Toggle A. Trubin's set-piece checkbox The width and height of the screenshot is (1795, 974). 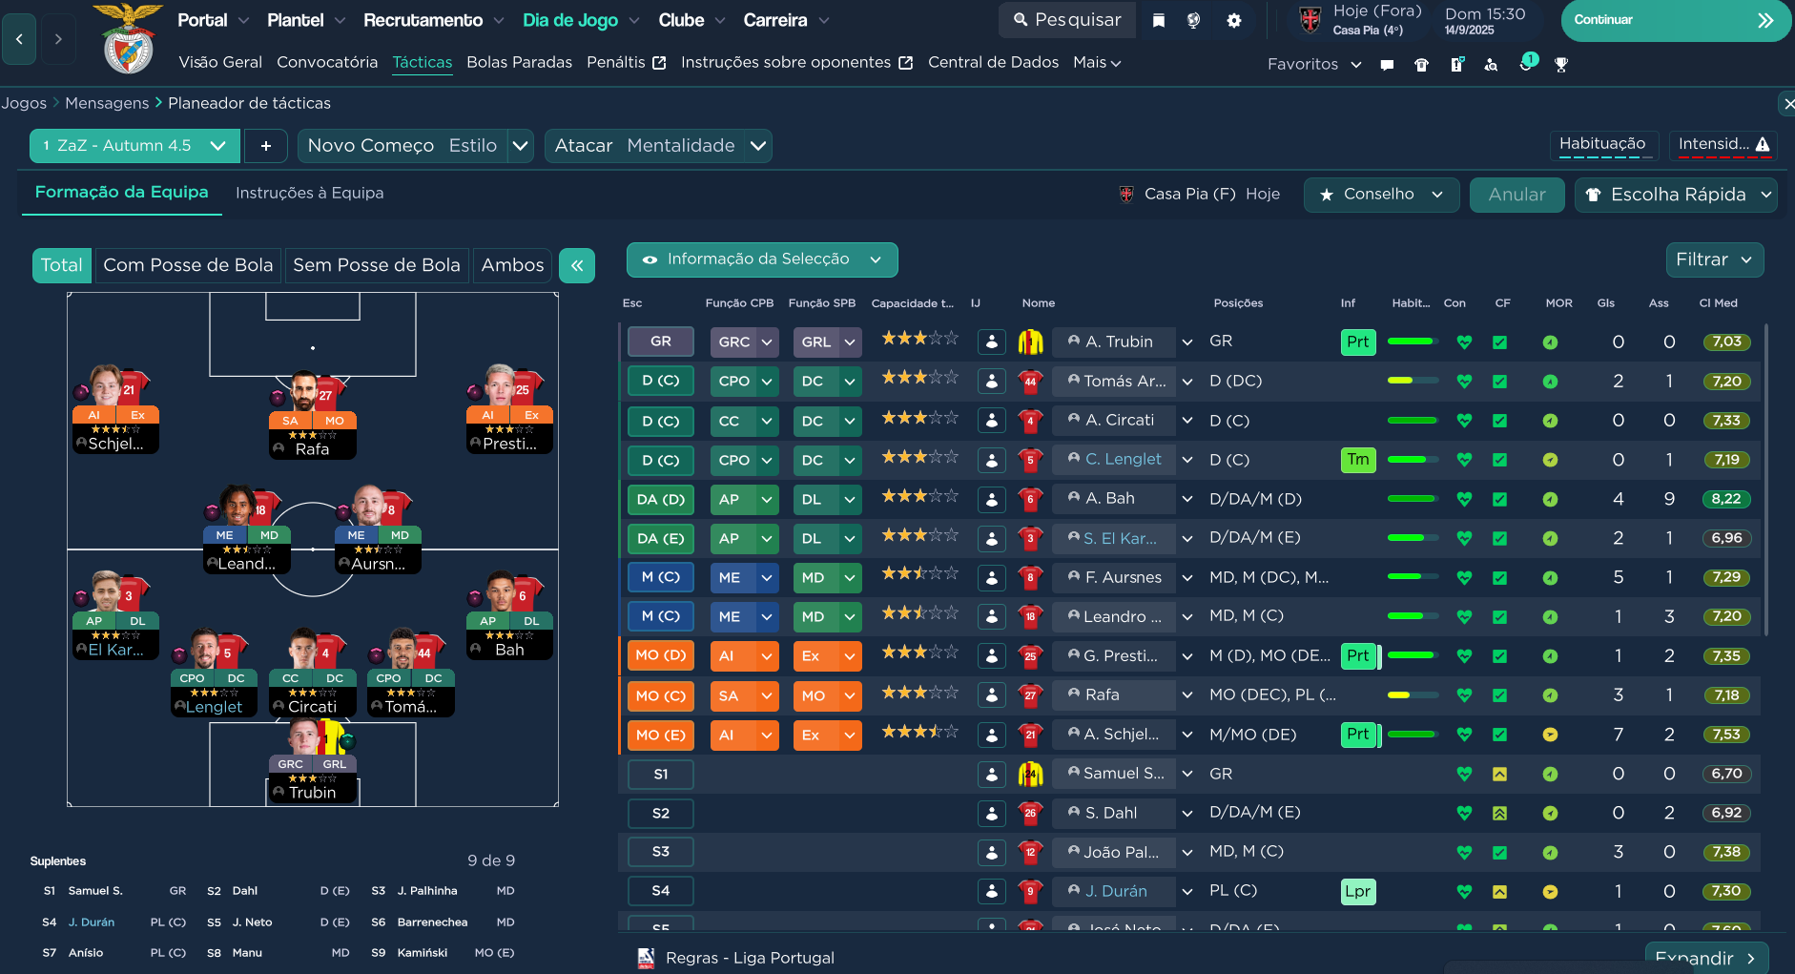point(1499,342)
